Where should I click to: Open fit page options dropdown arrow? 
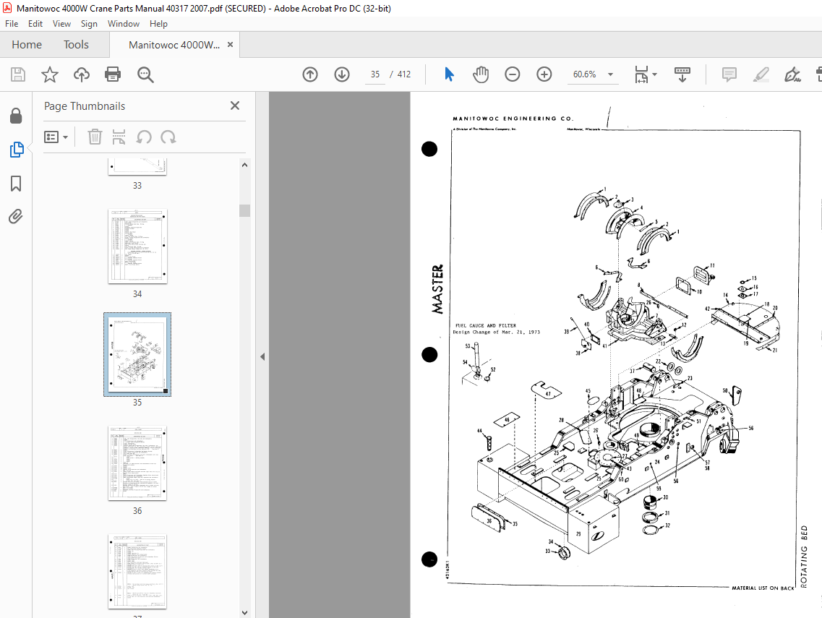point(655,74)
